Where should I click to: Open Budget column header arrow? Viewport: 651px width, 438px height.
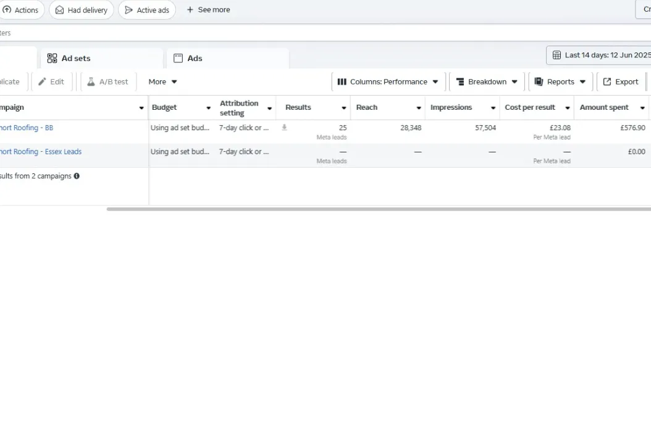[208, 108]
